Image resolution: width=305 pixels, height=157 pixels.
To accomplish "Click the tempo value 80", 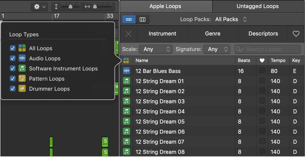I will [x=274, y=71].
